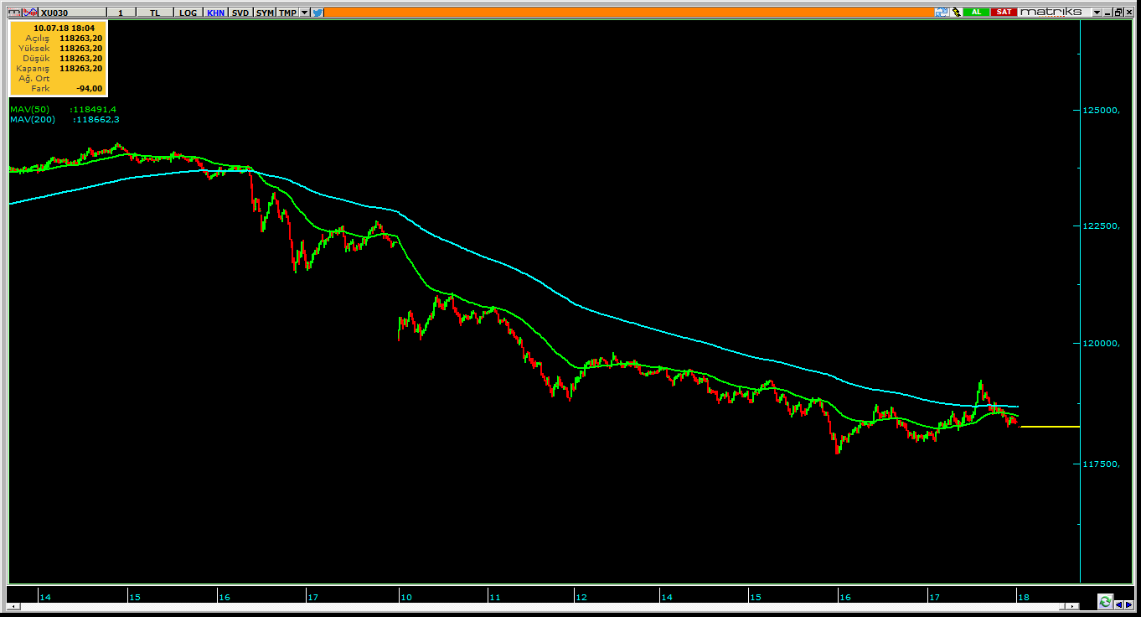The height and width of the screenshot is (617, 1141).
Task: Toggle LOG scale
Action: 188,13
